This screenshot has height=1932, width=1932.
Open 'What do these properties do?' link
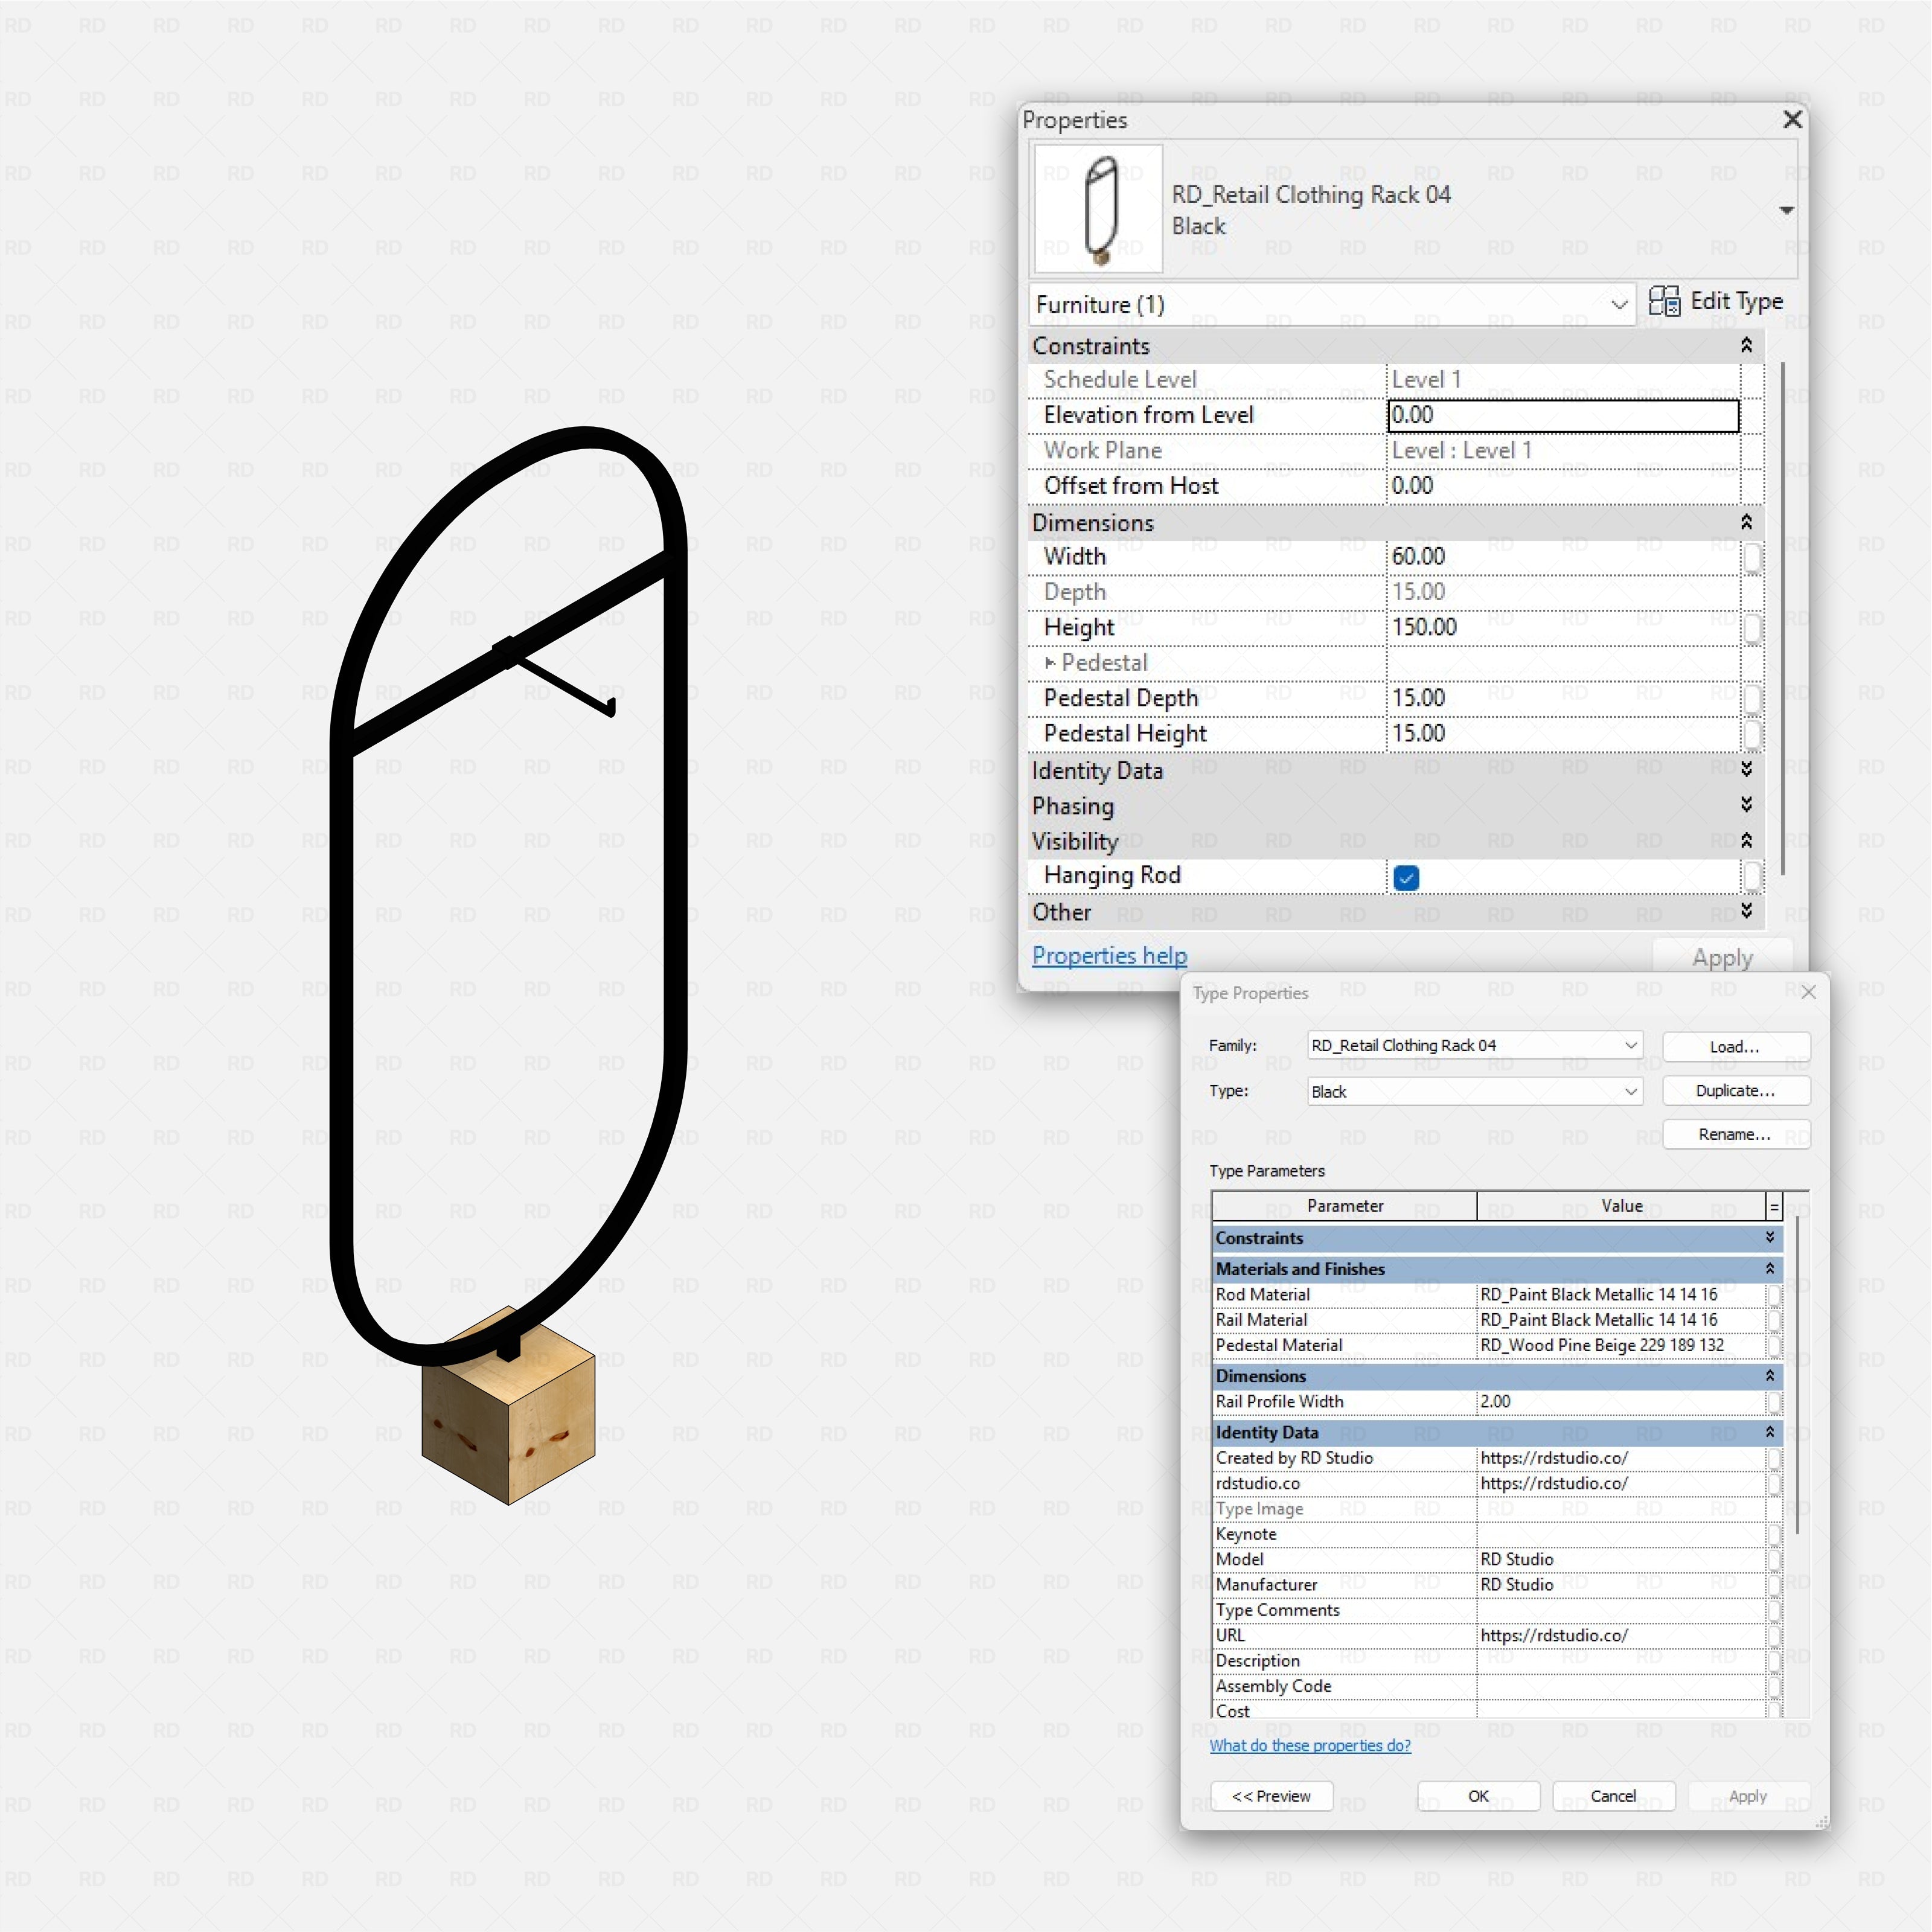(1310, 1745)
